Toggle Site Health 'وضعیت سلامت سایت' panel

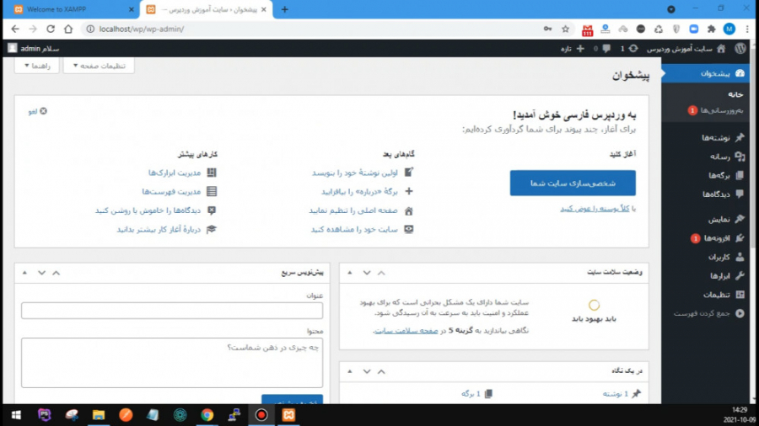pyautogui.click(x=349, y=273)
